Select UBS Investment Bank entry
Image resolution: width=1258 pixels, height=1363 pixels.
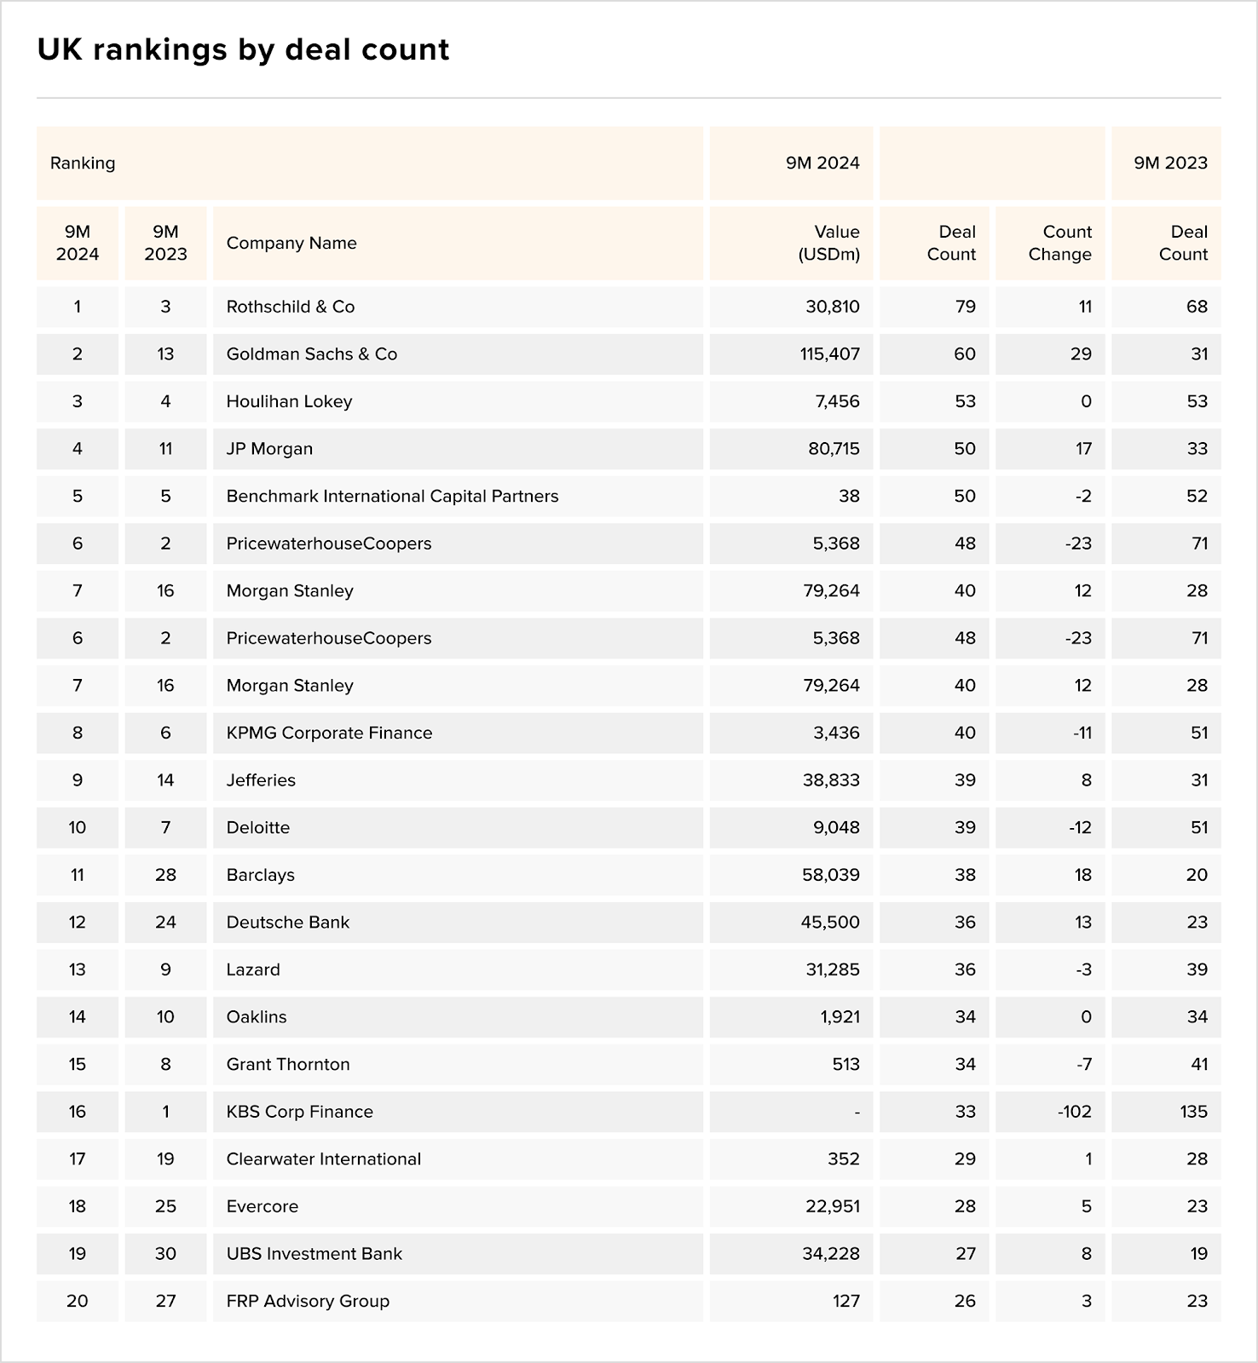click(x=314, y=1254)
